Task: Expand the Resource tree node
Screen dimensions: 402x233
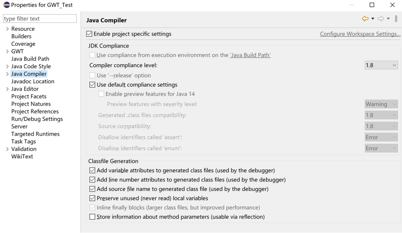Action: 7,29
